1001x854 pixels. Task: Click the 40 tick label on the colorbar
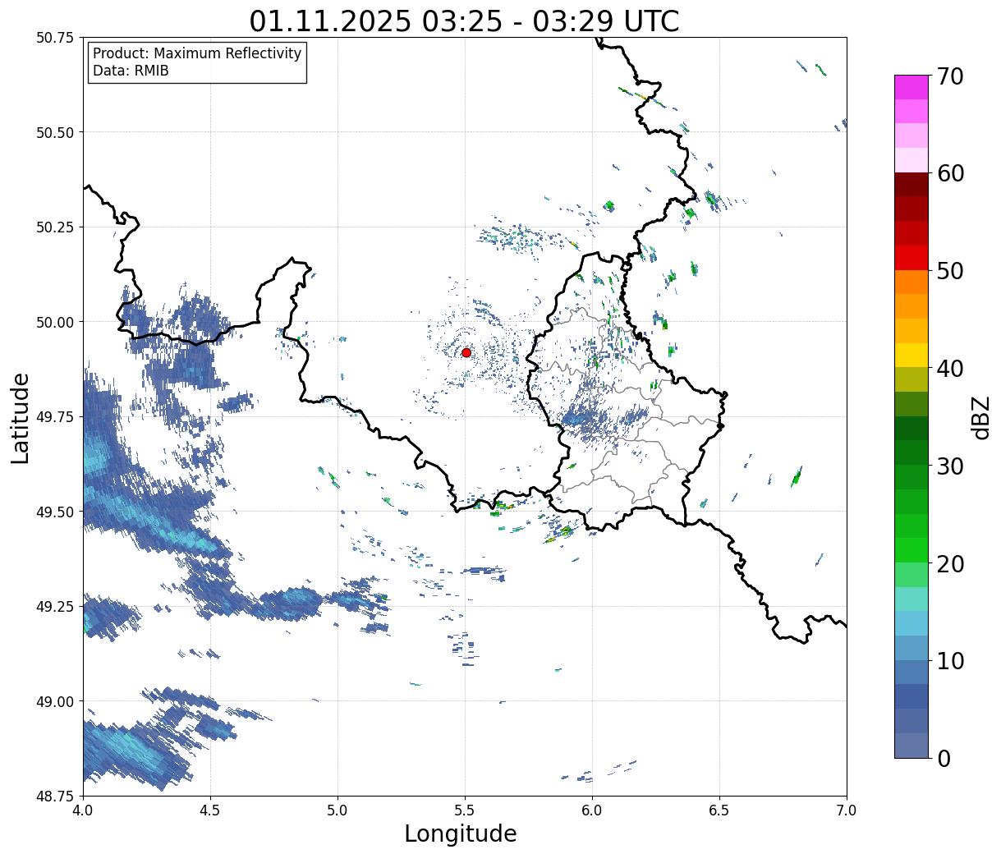coord(950,369)
